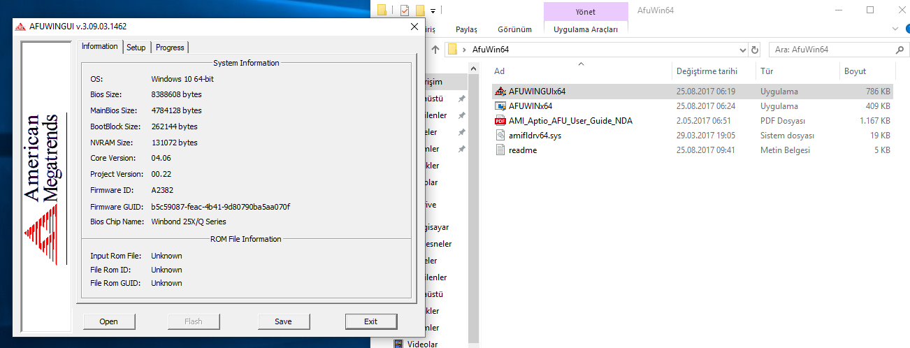Screen dimensions: 910x348
Task: Click the Open button in AFUWINGUI
Action: point(108,321)
